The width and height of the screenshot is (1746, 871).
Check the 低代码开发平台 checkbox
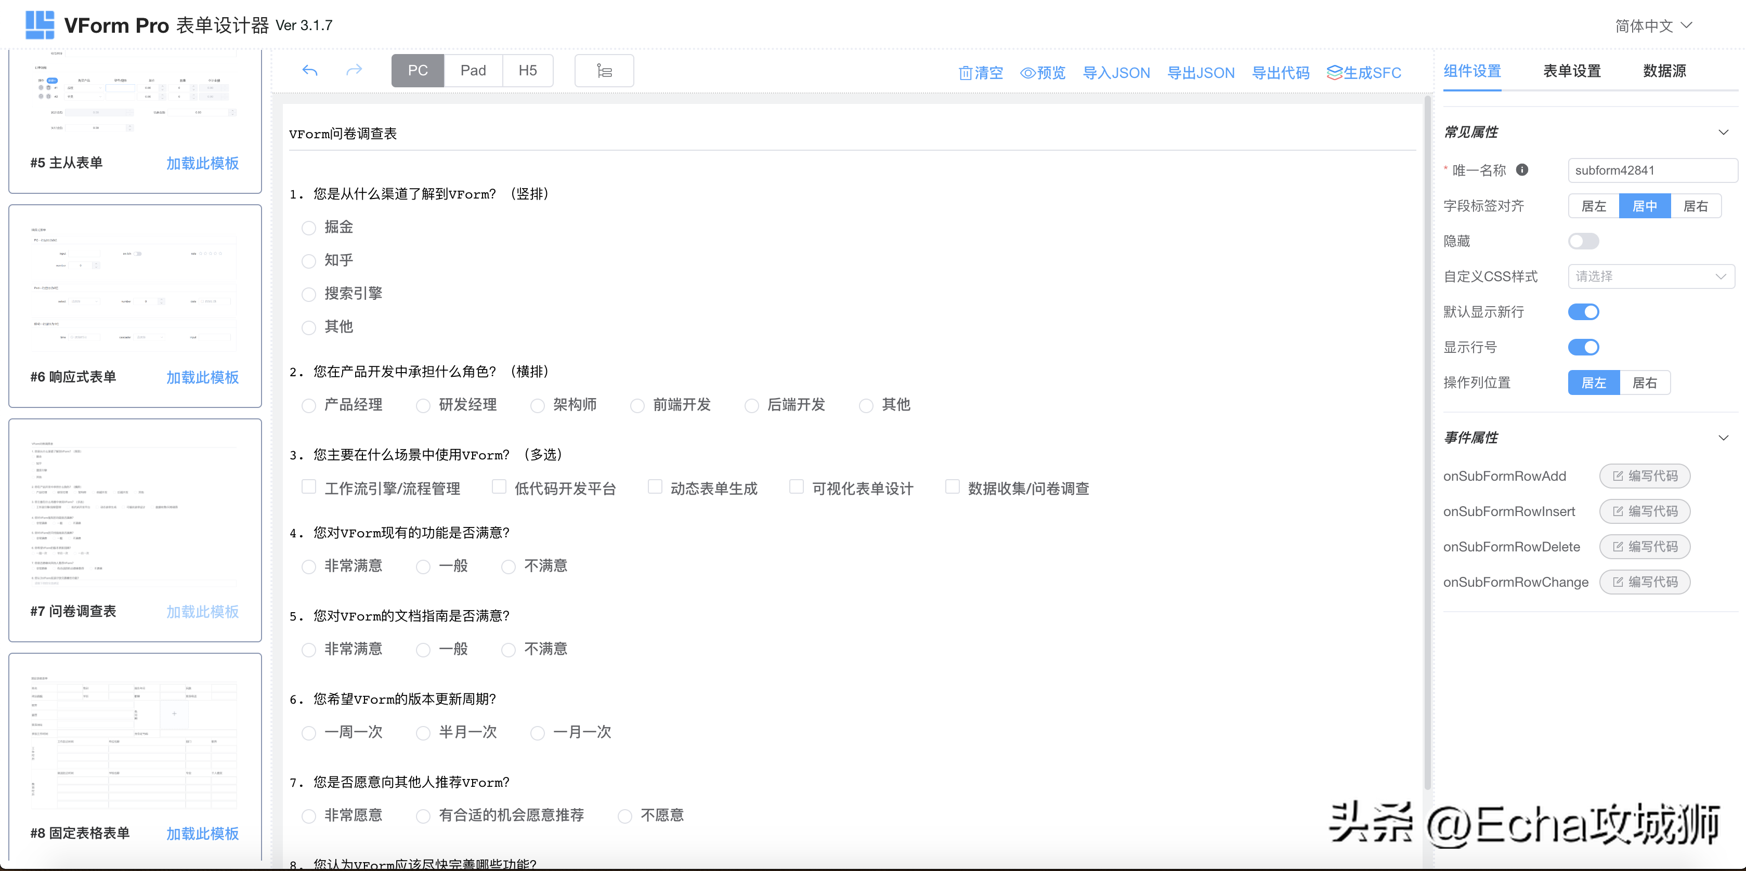[x=499, y=487]
